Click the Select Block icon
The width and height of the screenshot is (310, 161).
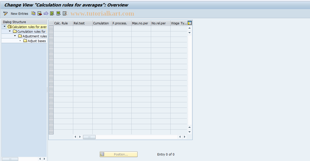click(58, 14)
